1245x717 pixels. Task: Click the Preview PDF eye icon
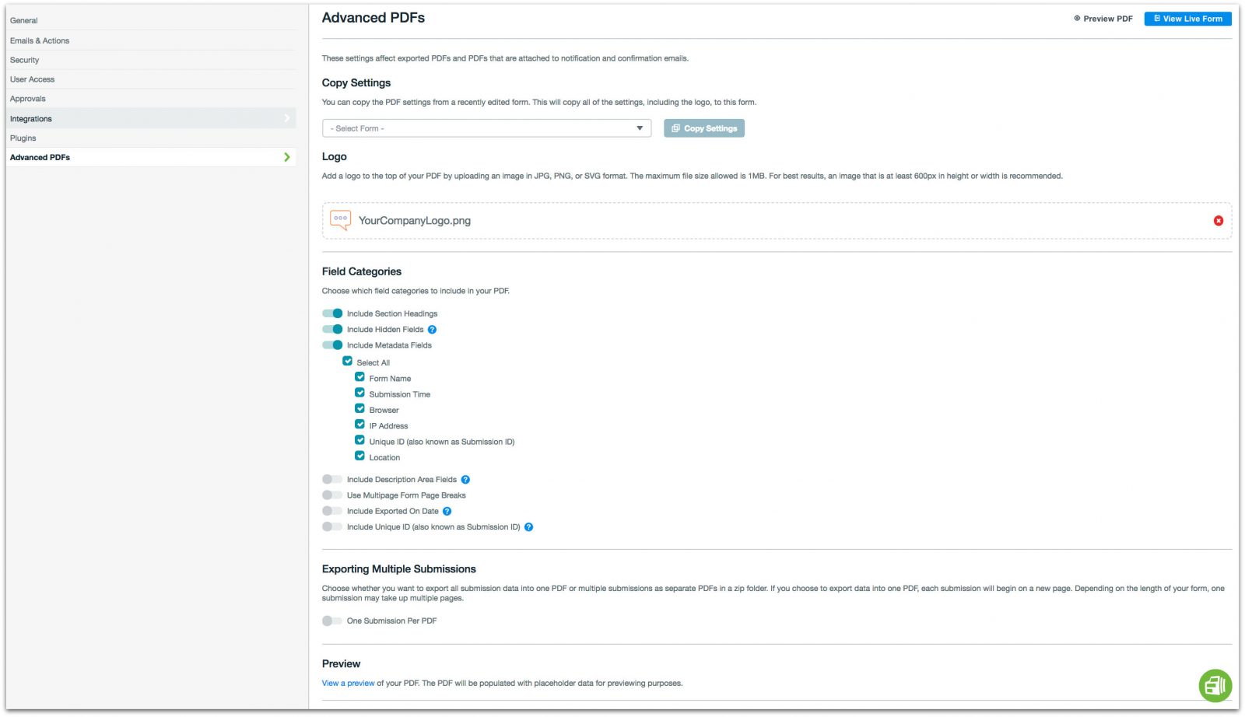click(1078, 19)
